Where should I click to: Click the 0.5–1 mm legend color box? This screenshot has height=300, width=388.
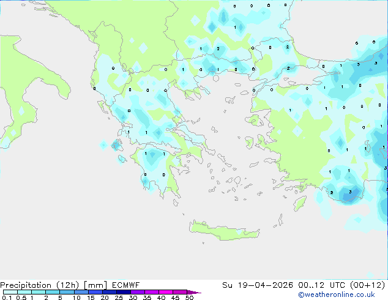[24, 292]
